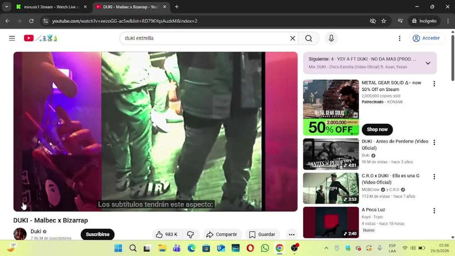Go to the YouTube home logo
Screen dimensions: 455x256
[41, 38]
